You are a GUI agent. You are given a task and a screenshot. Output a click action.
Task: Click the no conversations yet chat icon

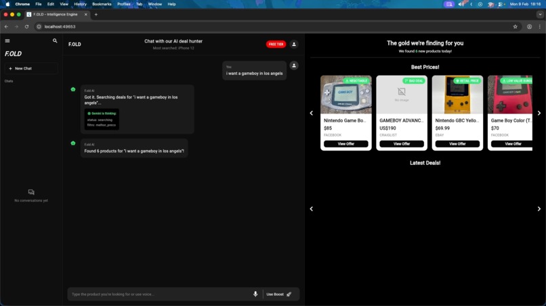(31, 192)
